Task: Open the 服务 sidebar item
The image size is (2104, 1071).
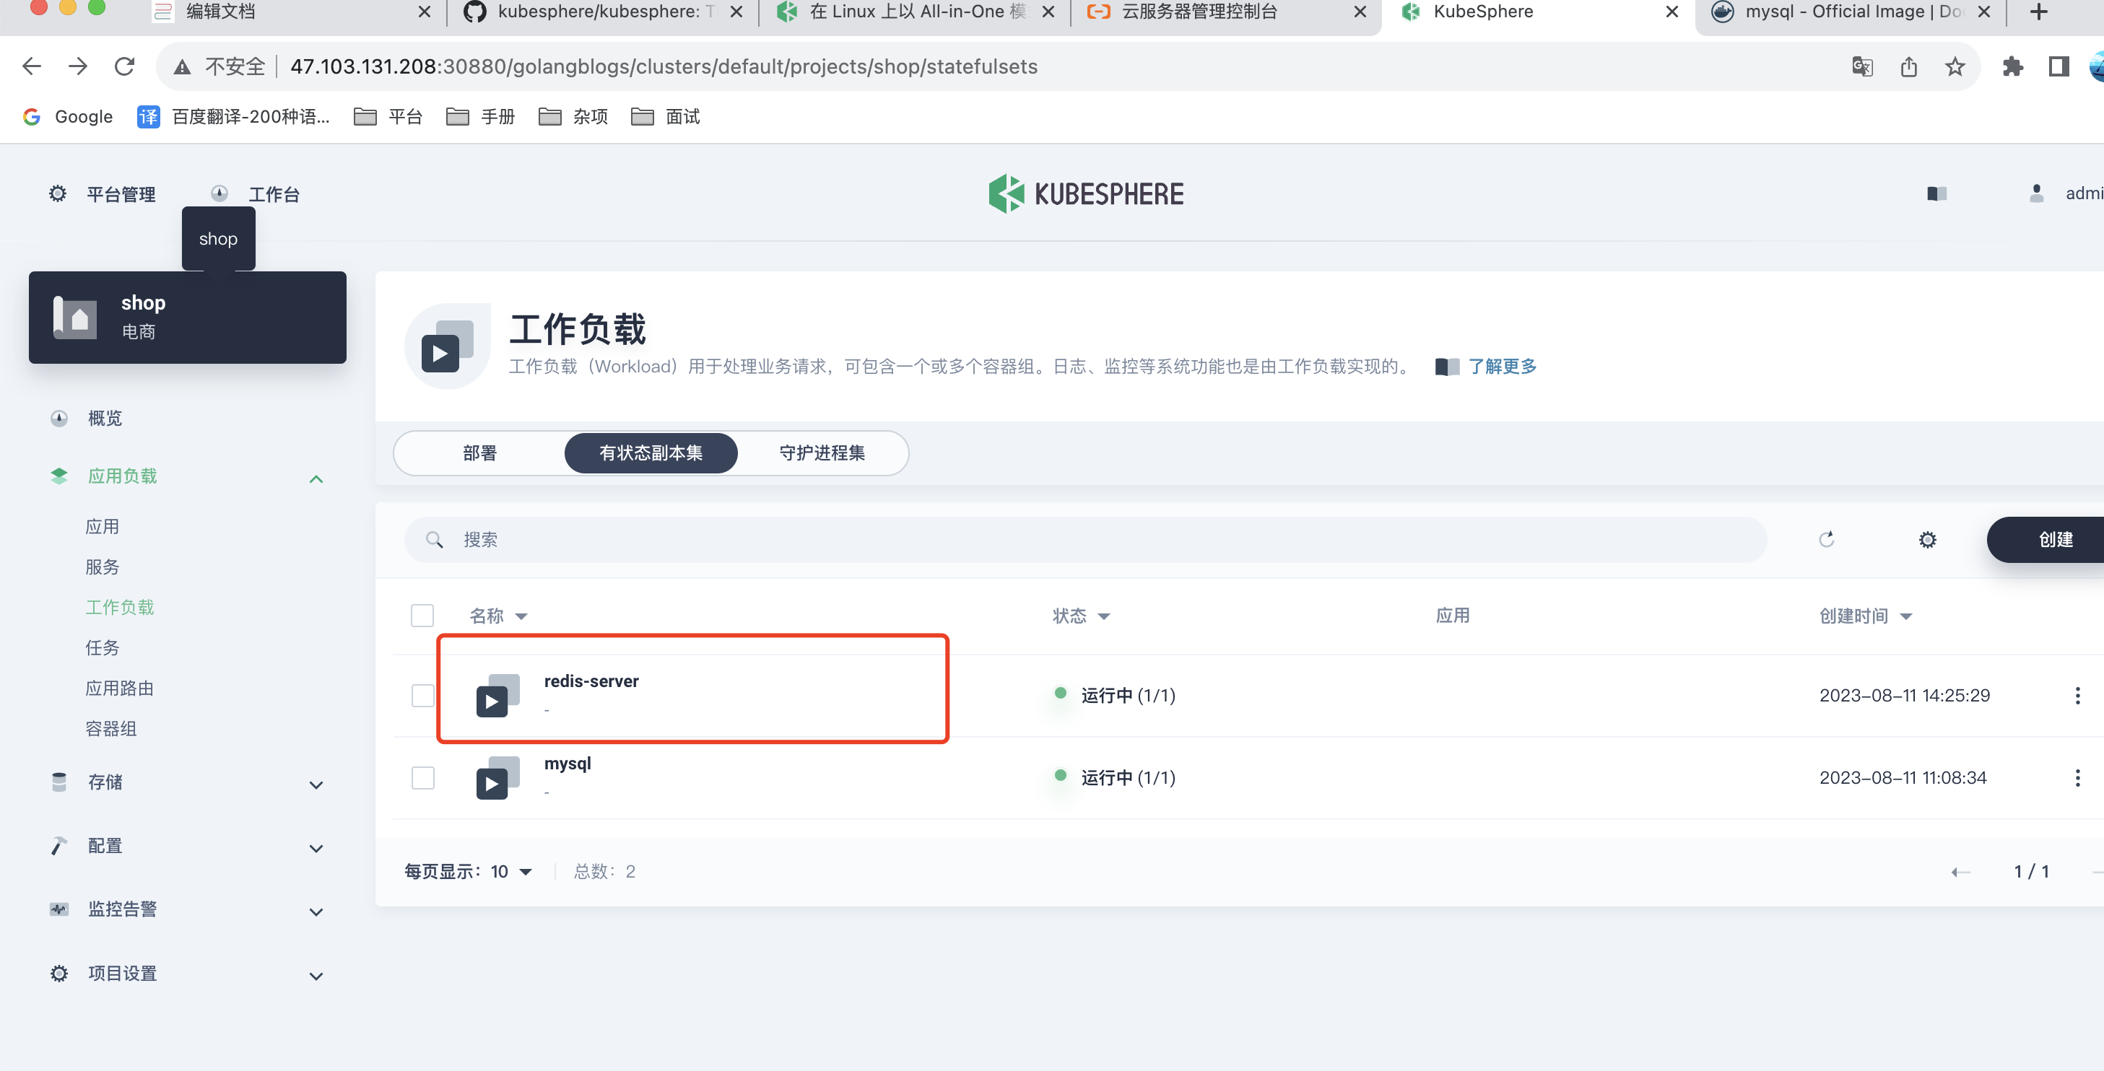Action: coord(102,567)
